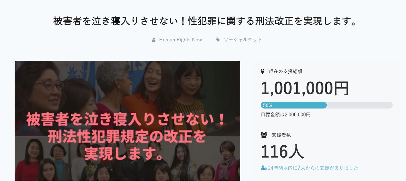406x181 pixels.
Task: Click the campaign main image thumbnail
Action: [127, 121]
